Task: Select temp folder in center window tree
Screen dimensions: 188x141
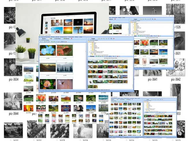Action: coord(94,49)
